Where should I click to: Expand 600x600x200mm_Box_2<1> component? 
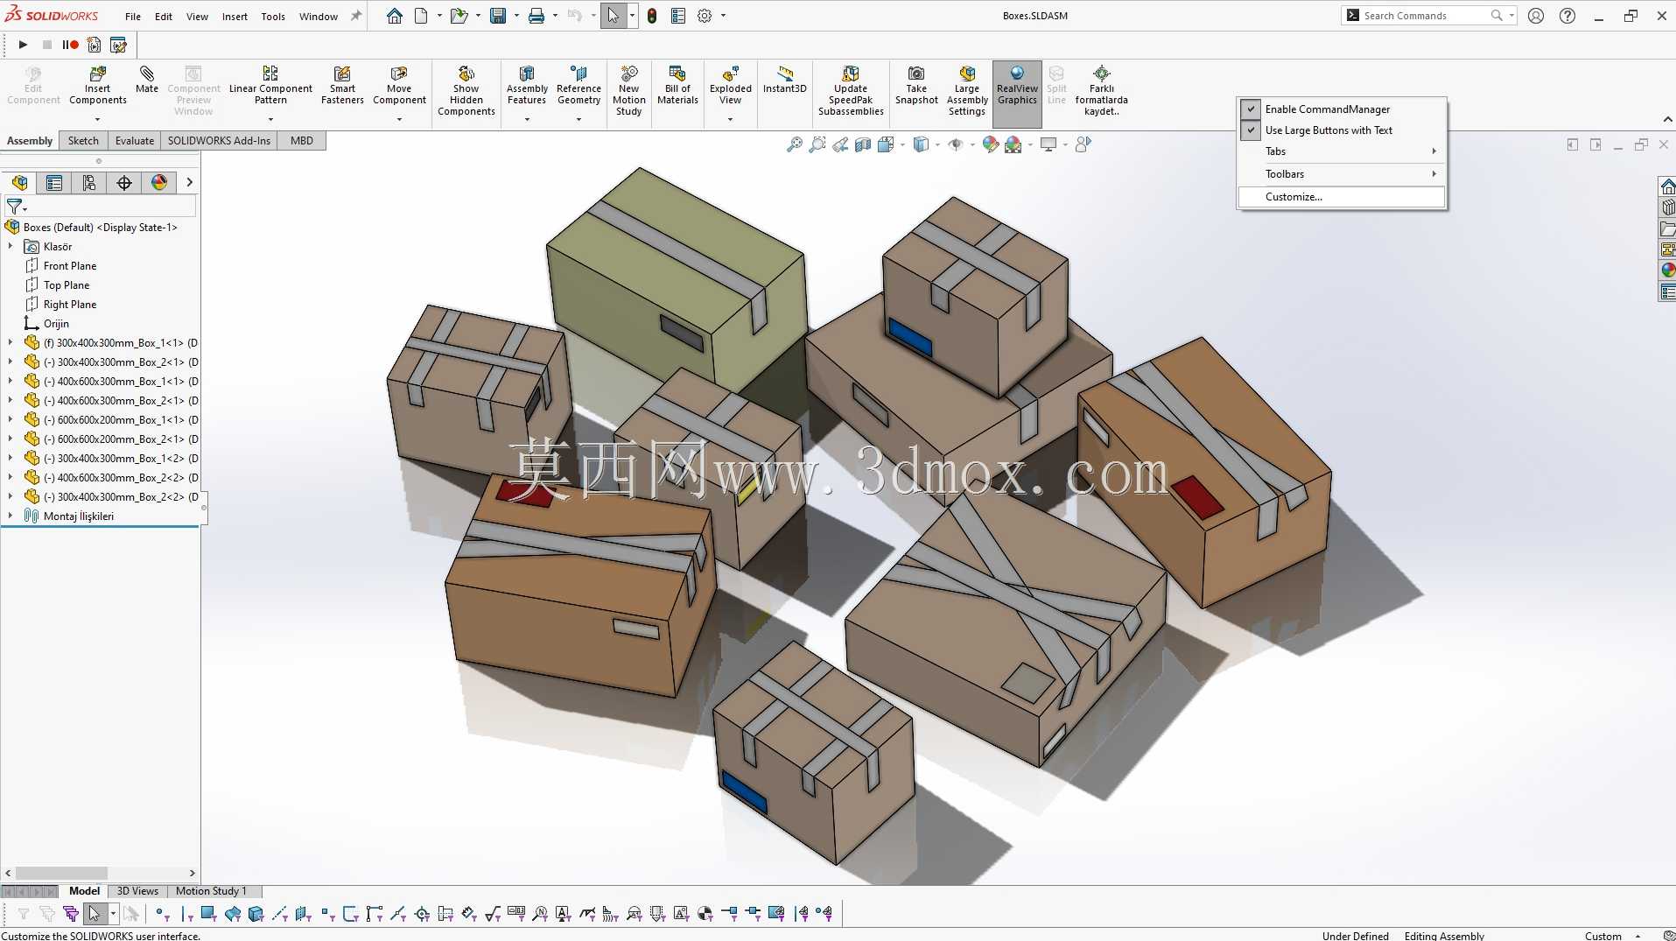click(x=11, y=439)
